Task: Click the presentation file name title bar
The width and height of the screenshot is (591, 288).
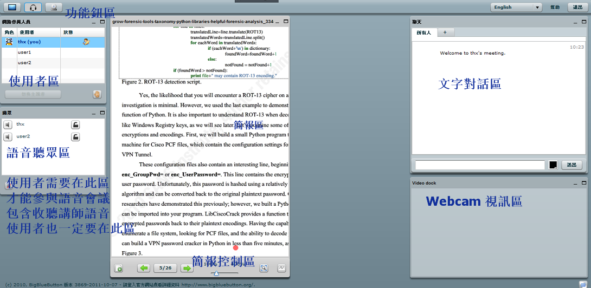Action: click(192, 22)
